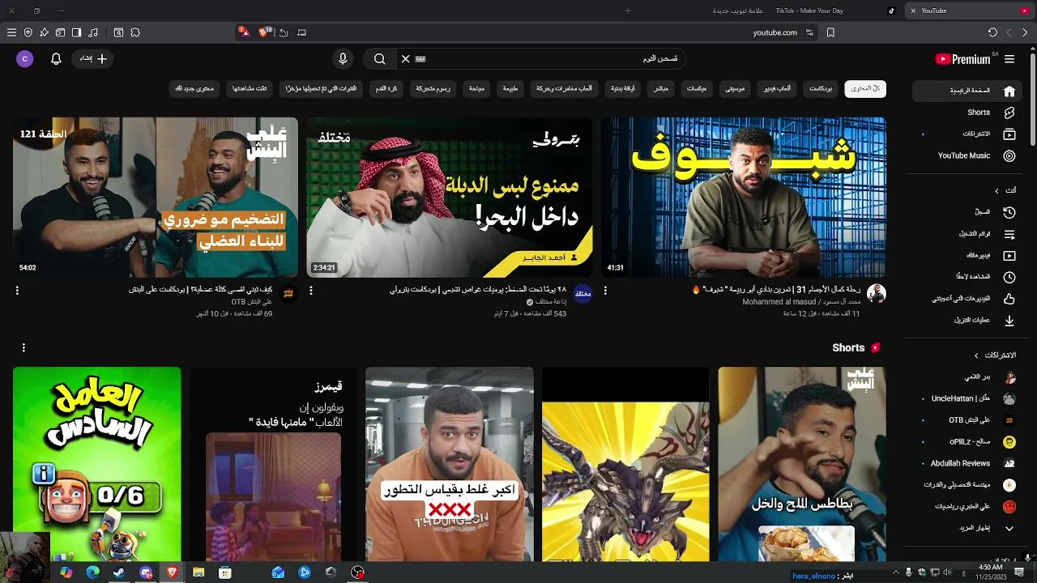Open the Windows notification center icon
Viewport: 1037px width, 583px height.
pos(1019,572)
